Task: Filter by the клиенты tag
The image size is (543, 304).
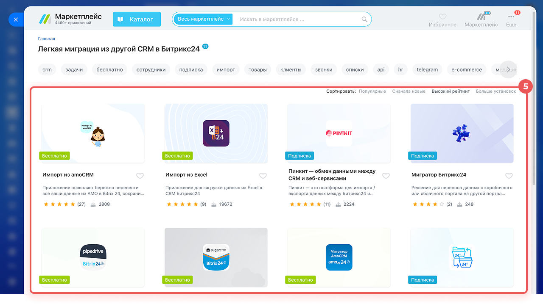Action: pyautogui.click(x=291, y=69)
